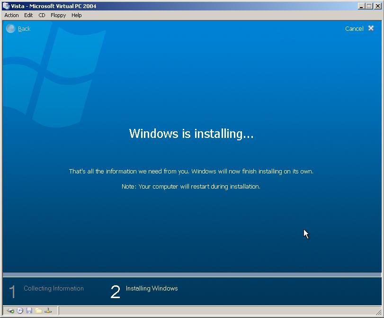Open the CD menu
The image size is (384, 318).
[x=42, y=15]
